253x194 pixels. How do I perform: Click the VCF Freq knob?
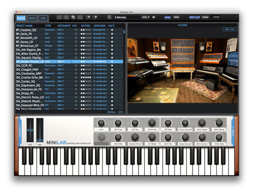pos(118,123)
